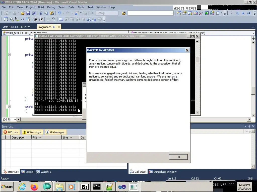
Task: Click the Start button
Action: click(7, 186)
